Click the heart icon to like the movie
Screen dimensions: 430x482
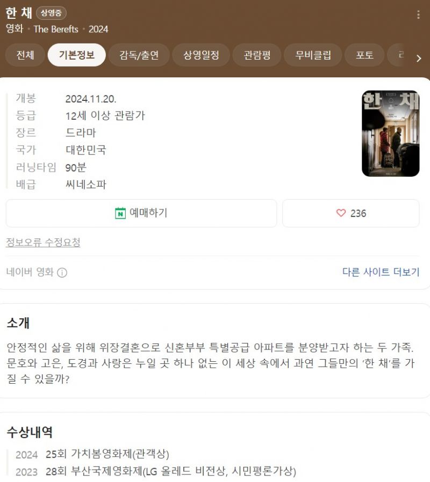341,213
